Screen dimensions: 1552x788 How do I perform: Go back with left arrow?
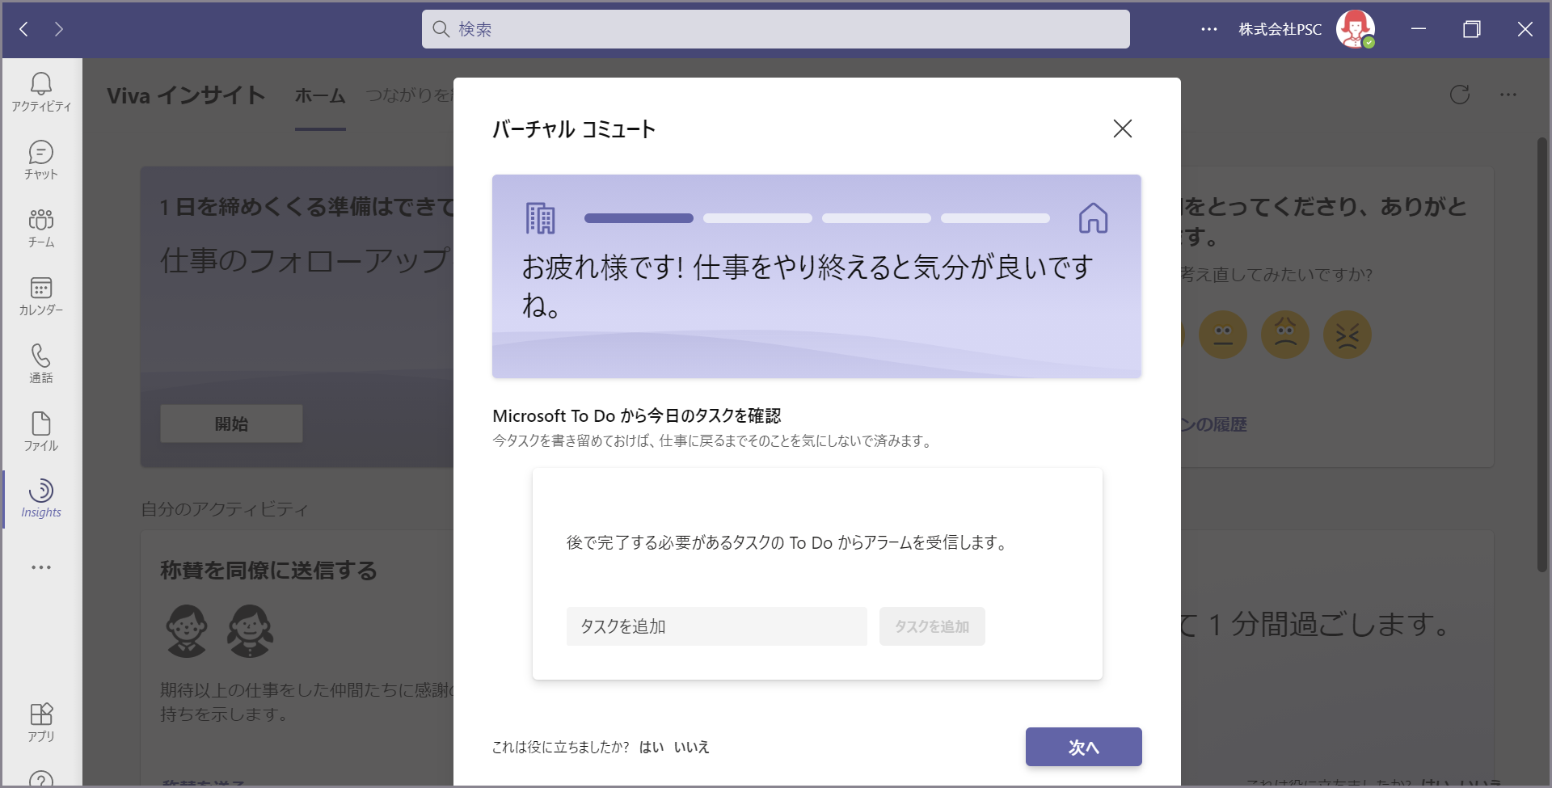click(24, 29)
